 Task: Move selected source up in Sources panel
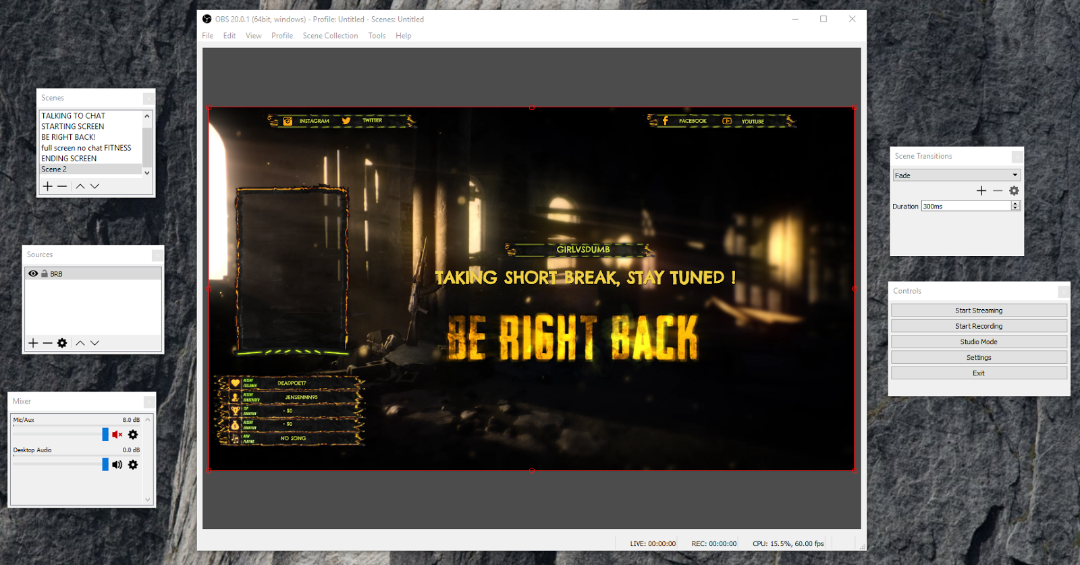click(x=80, y=343)
